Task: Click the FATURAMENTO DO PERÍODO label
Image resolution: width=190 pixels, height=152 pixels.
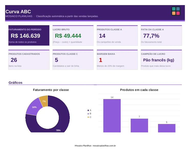Action: click(25, 30)
